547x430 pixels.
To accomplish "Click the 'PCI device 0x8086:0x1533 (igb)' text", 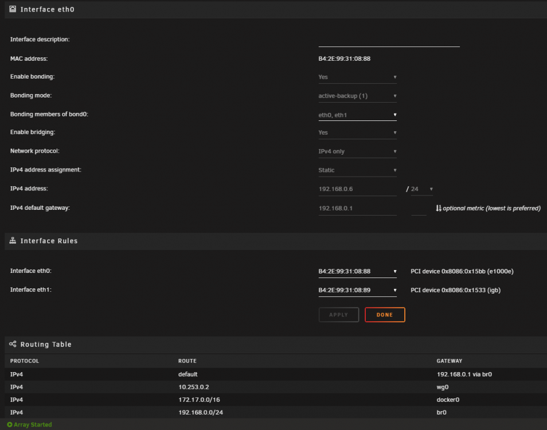I will [455, 290].
